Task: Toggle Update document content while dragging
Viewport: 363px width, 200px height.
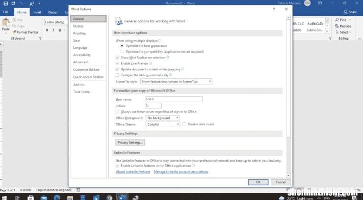Action: pyautogui.click(x=117, y=69)
